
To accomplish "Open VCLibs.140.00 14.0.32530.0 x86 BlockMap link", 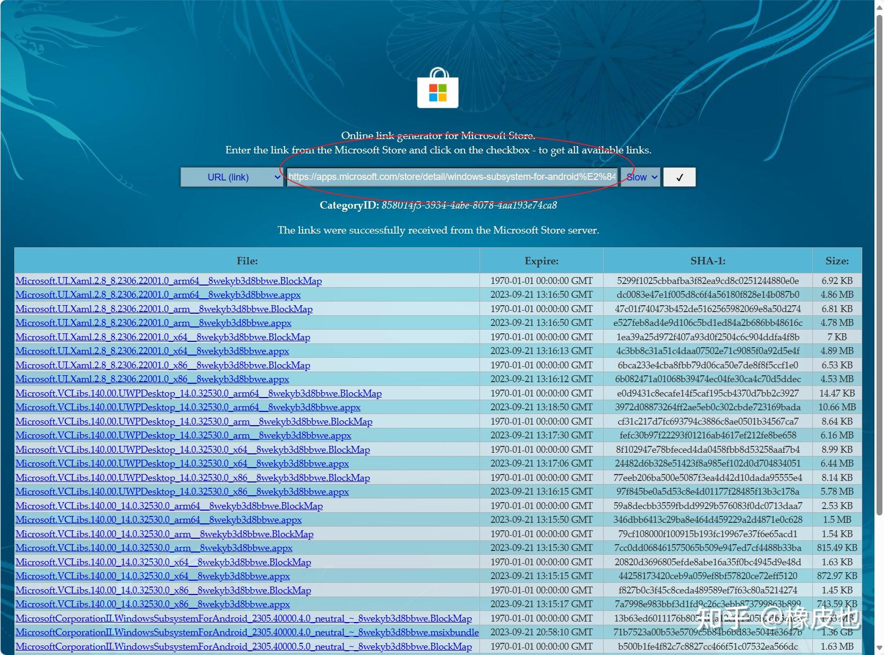I will pos(164,590).
